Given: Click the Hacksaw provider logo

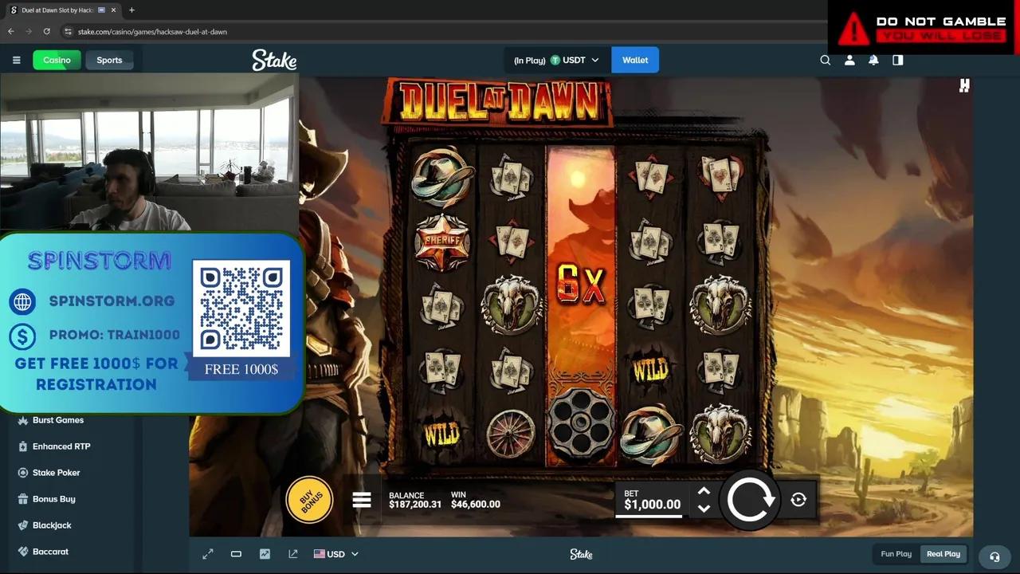Looking at the screenshot, I should coord(964,85).
